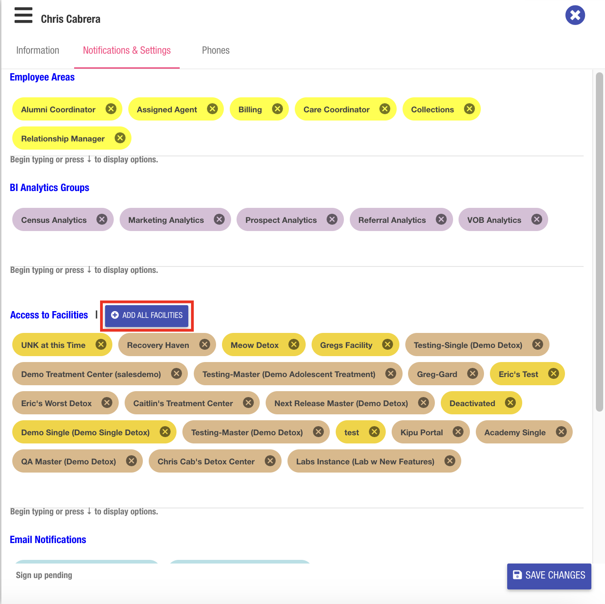Open the Phones tab
The image size is (605, 604).
point(216,50)
